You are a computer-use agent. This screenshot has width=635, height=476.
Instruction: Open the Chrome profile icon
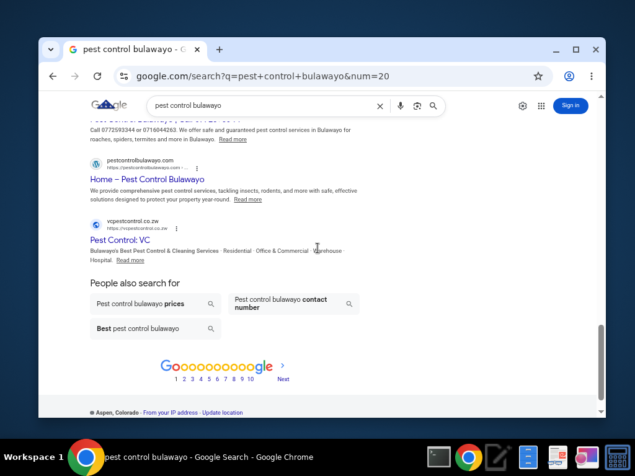569,76
